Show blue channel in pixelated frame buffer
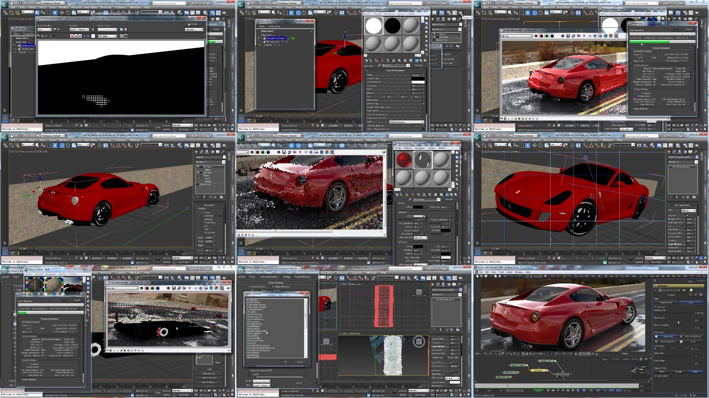The height and width of the screenshot is (398, 709). tap(268, 152)
